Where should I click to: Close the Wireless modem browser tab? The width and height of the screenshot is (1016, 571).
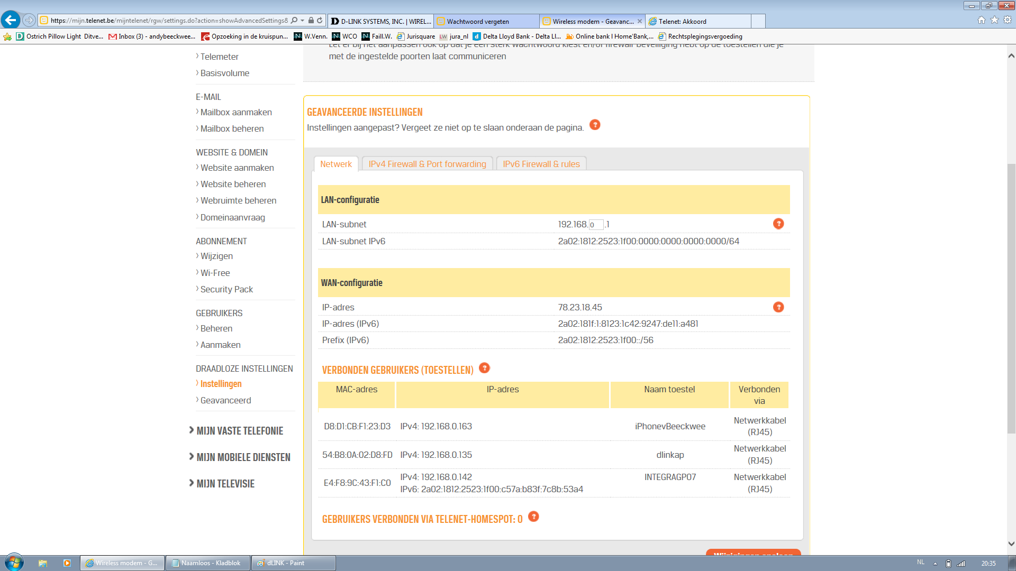[639, 21]
